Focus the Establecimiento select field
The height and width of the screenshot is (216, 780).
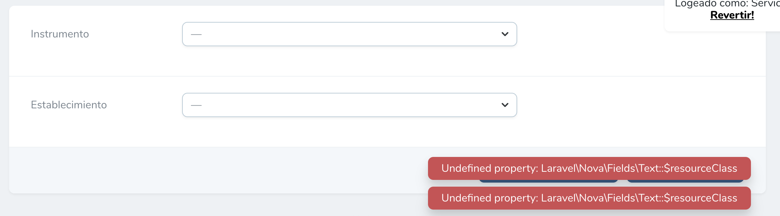pos(349,105)
